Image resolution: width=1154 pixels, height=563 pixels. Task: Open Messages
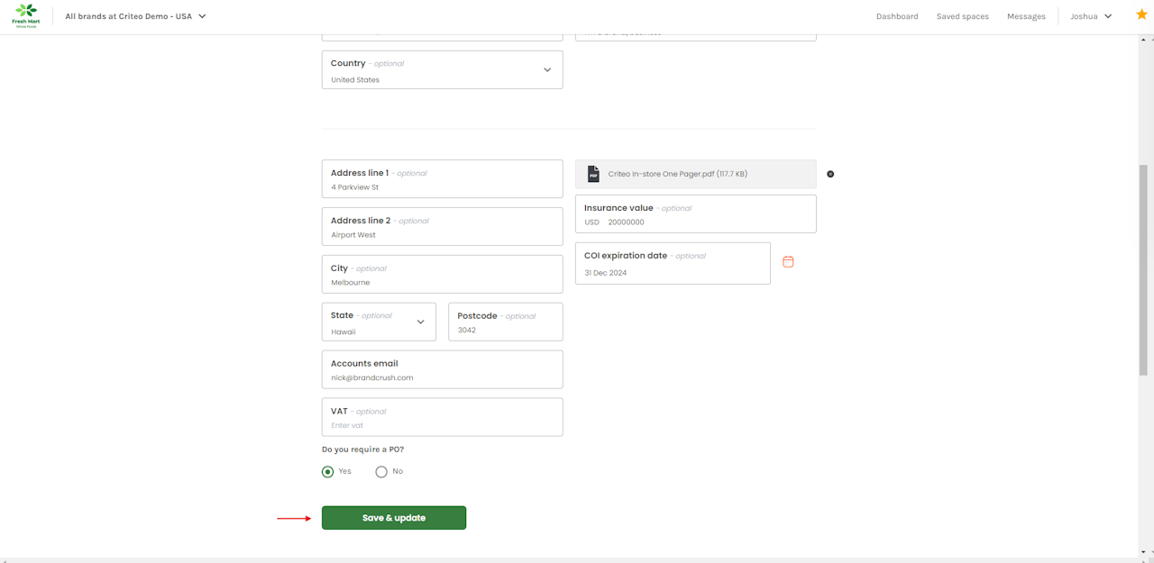[1026, 16]
